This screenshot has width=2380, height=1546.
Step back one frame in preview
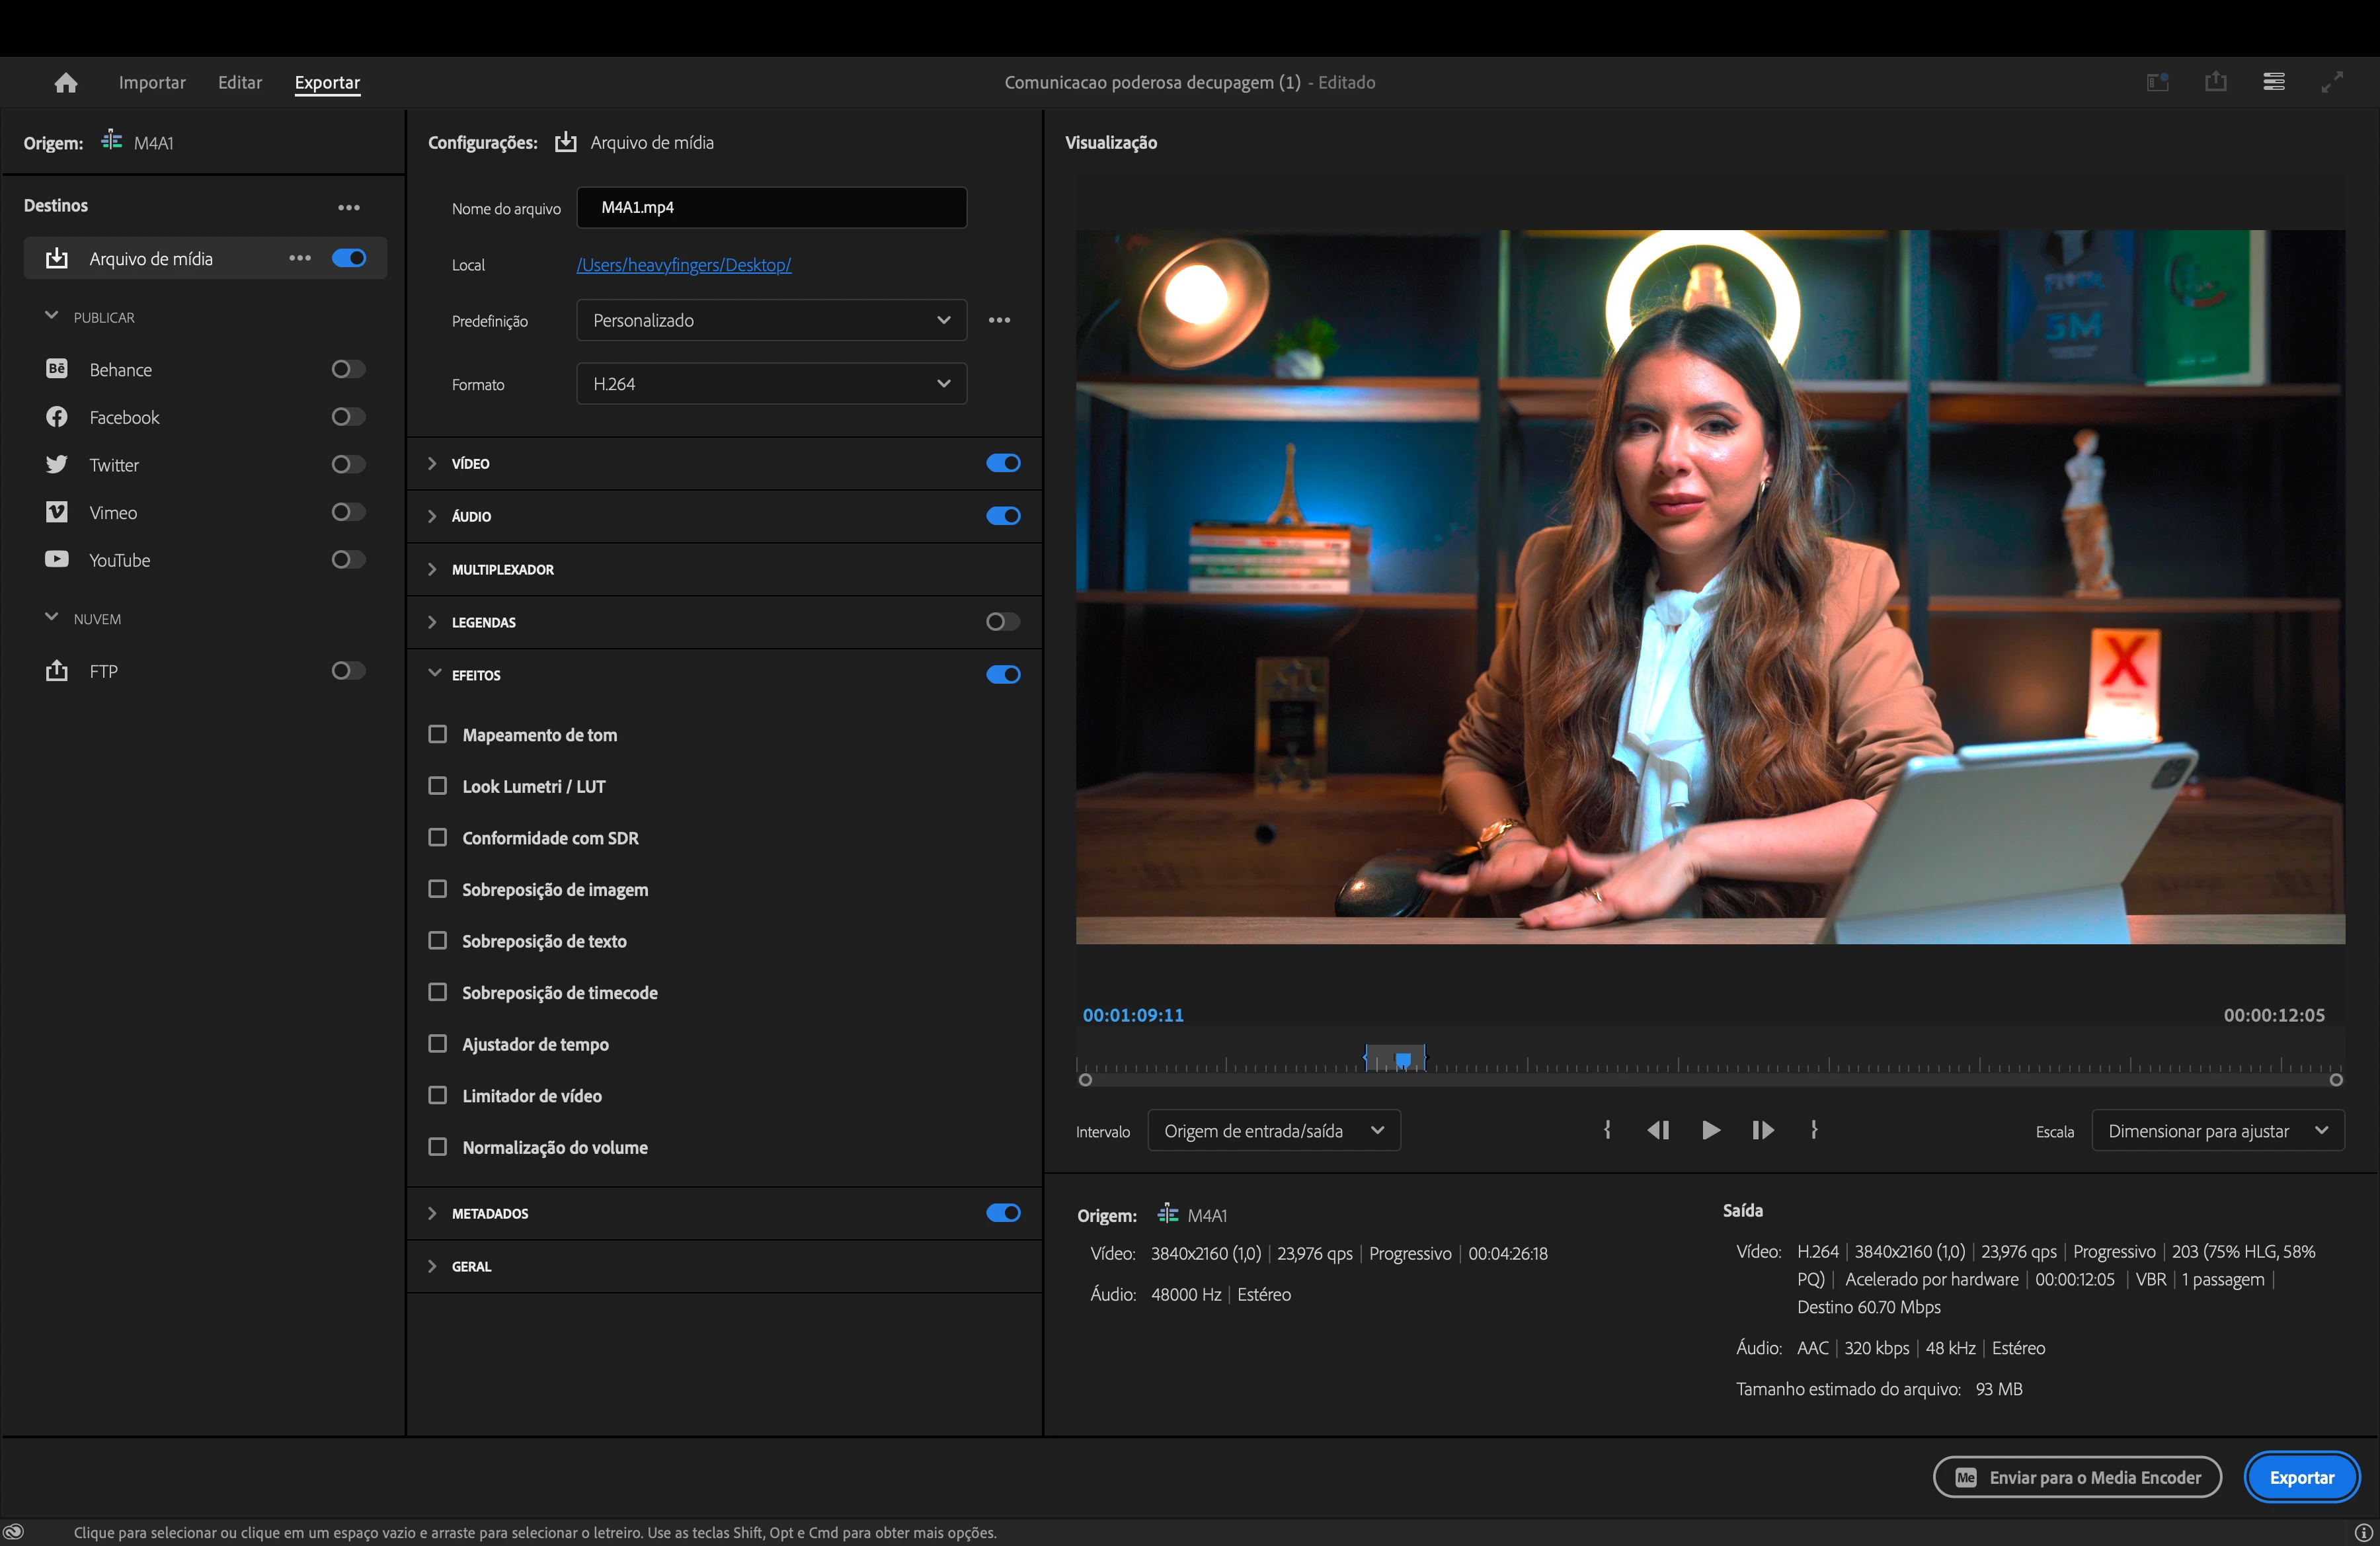(1658, 1130)
